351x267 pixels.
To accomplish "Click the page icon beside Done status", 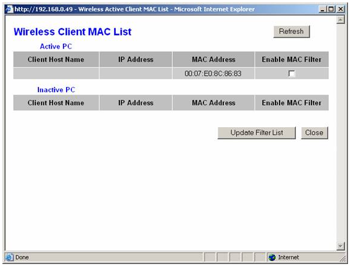I will pos(9,257).
